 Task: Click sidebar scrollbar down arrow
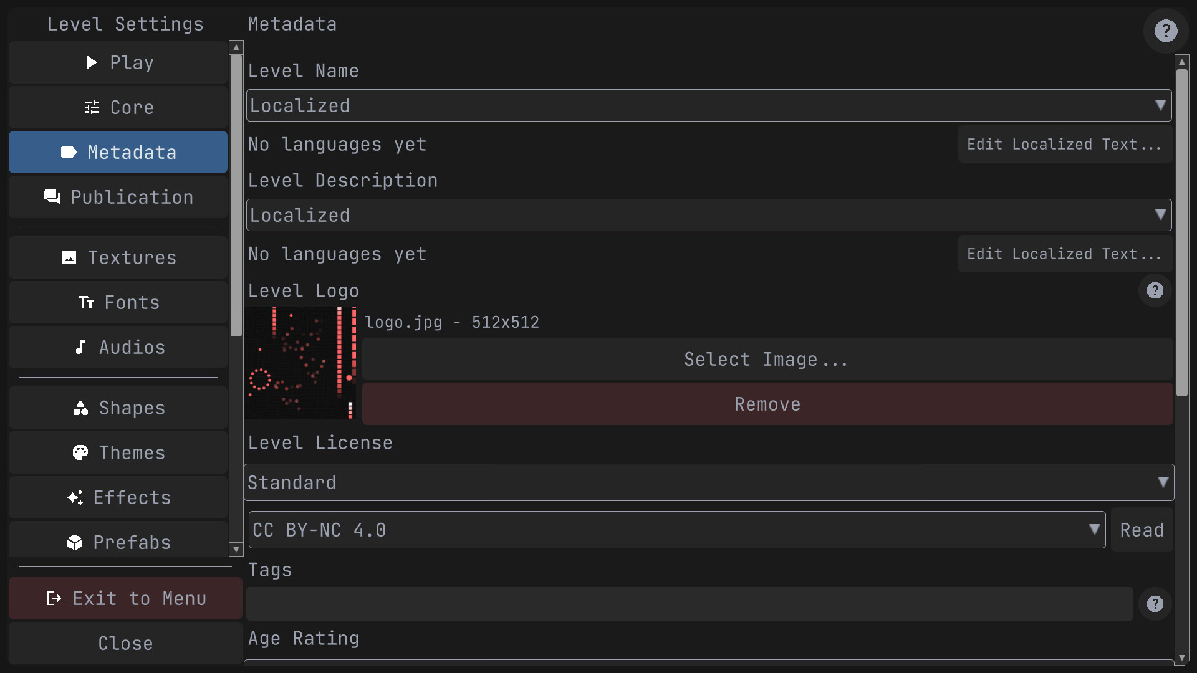236,550
